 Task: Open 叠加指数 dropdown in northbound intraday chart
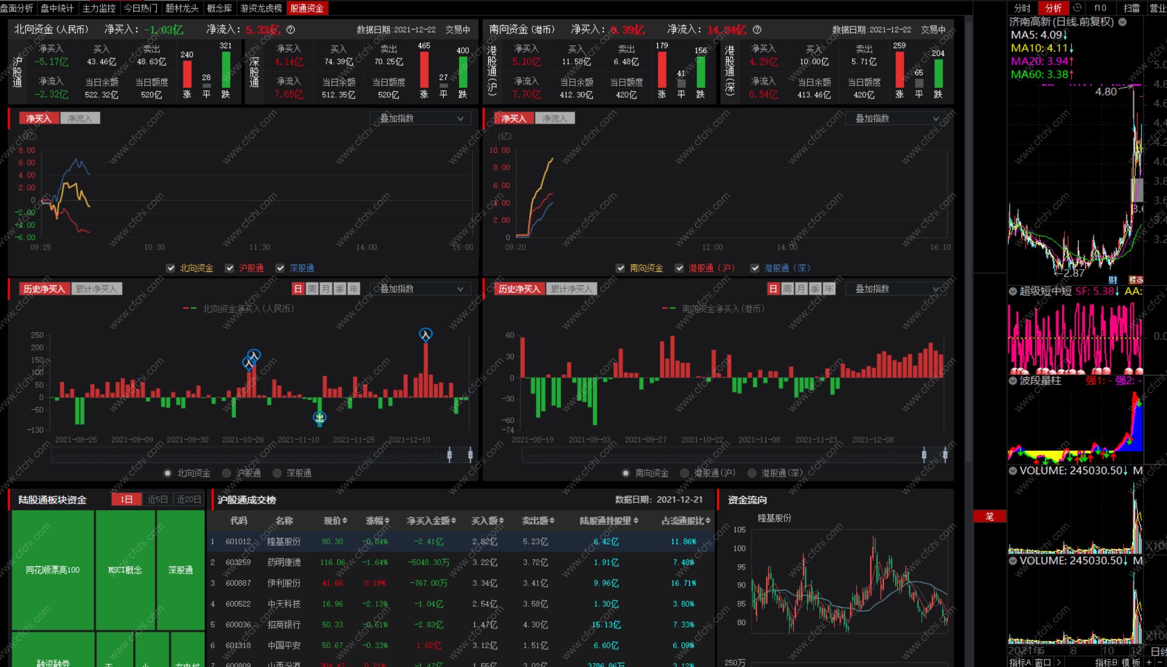pyautogui.click(x=420, y=119)
